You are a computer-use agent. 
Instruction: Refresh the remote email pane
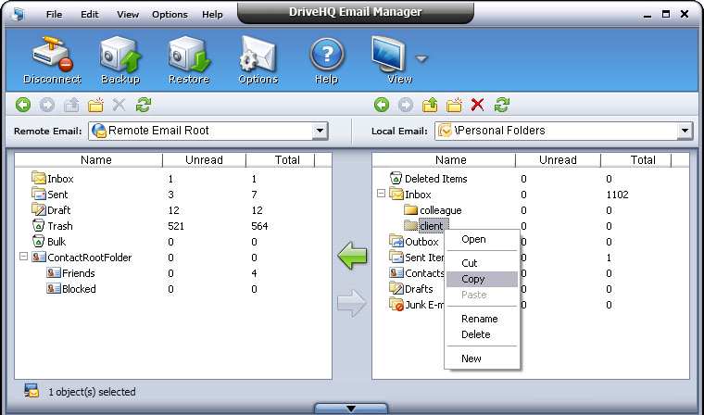coord(144,105)
